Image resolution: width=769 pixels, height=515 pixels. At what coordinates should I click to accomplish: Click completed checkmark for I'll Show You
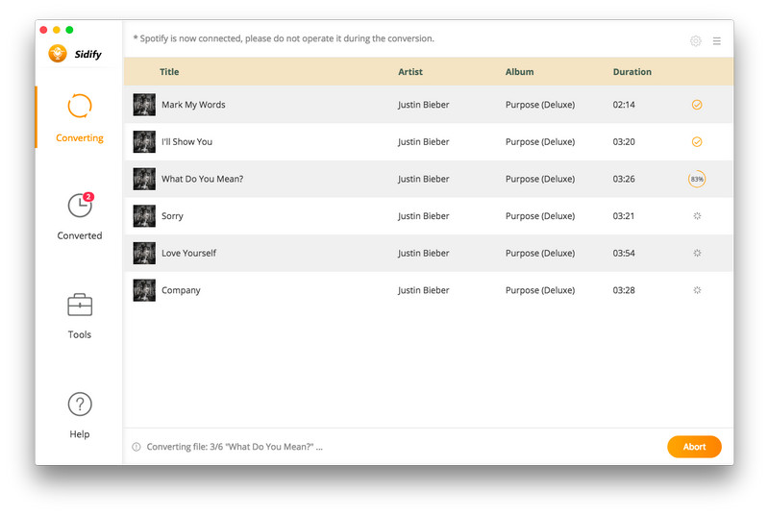point(696,141)
